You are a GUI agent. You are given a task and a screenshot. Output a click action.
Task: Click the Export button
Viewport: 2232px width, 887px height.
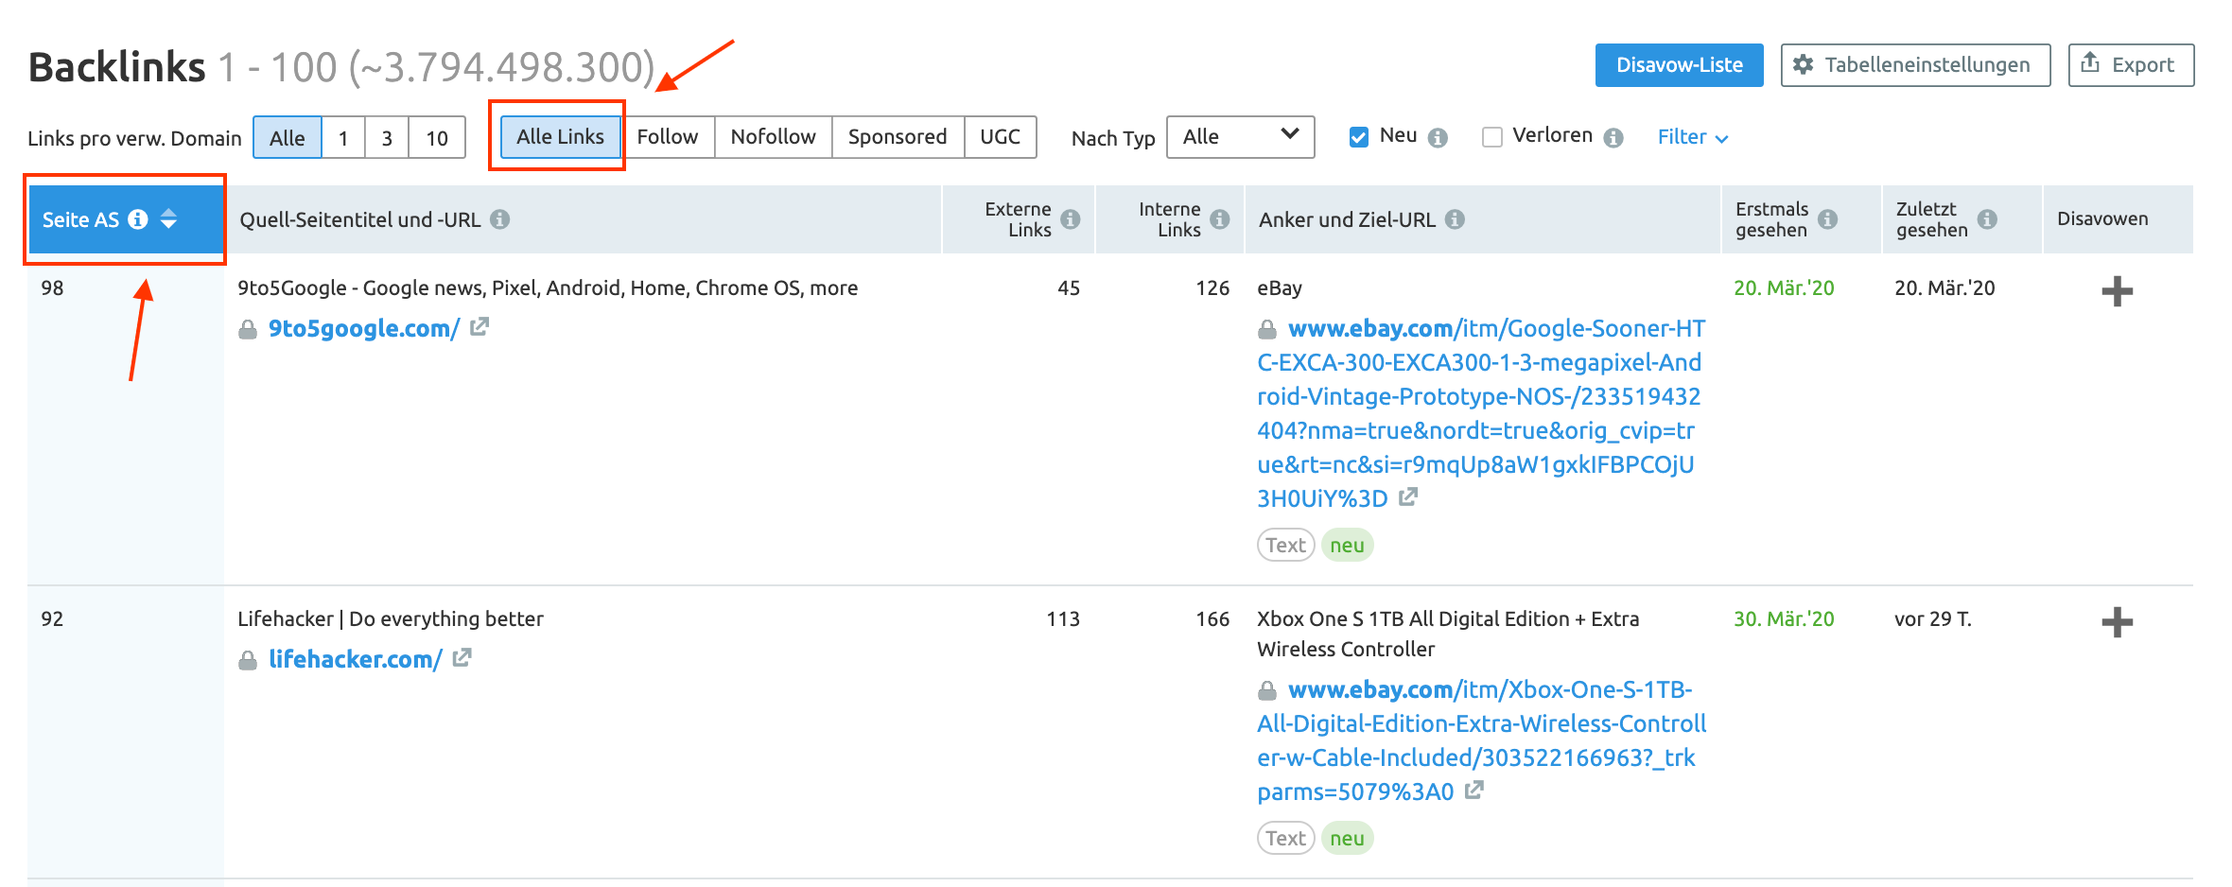click(x=2131, y=65)
